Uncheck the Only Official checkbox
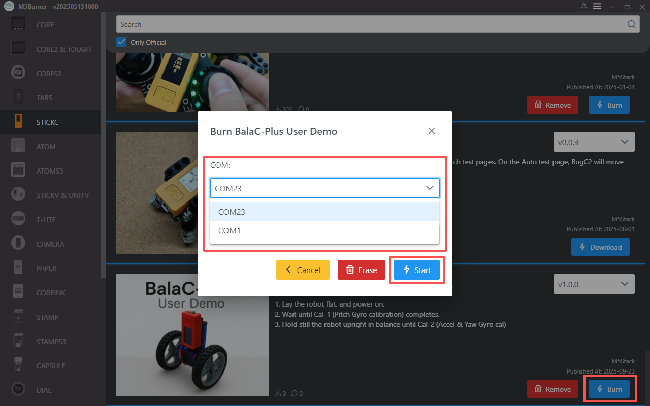 tap(121, 42)
